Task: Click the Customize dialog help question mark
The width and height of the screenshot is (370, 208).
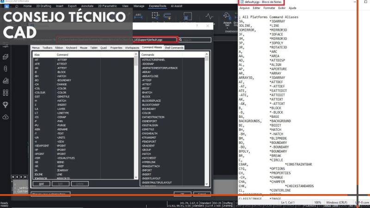Action: (197, 26)
